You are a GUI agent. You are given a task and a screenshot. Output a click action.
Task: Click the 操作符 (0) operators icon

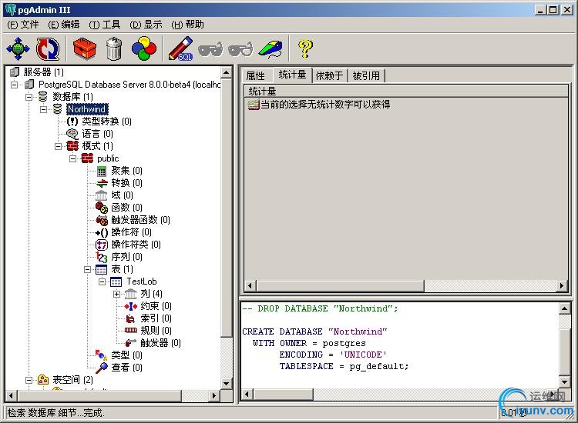102,232
